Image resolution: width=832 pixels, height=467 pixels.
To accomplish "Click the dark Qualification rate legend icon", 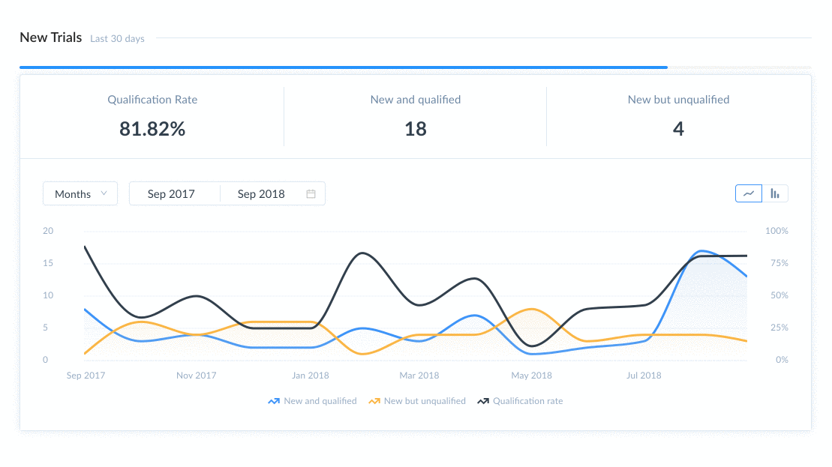I will point(483,401).
